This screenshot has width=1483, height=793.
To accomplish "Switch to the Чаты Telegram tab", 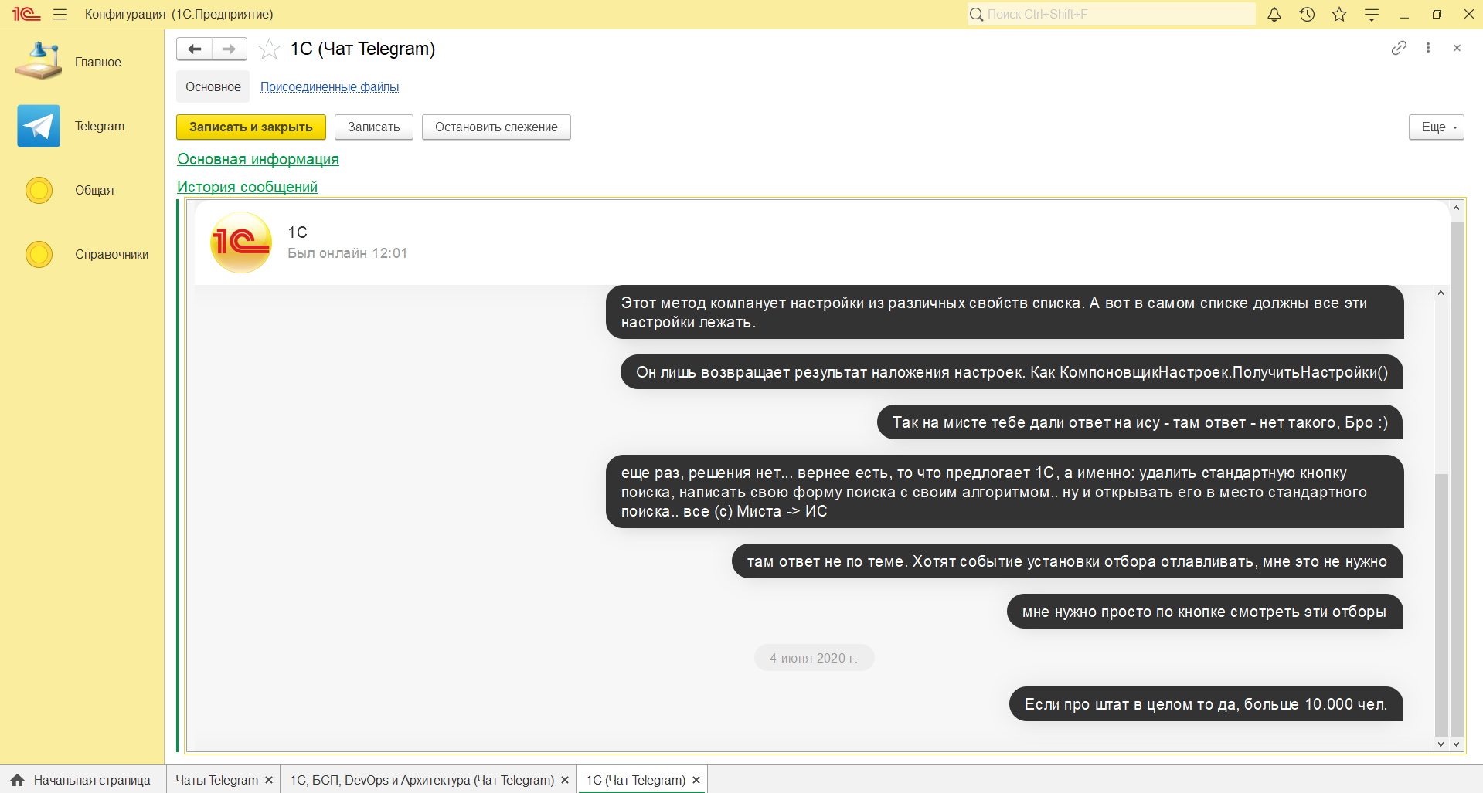I will pyautogui.click(x=216, y=780).
